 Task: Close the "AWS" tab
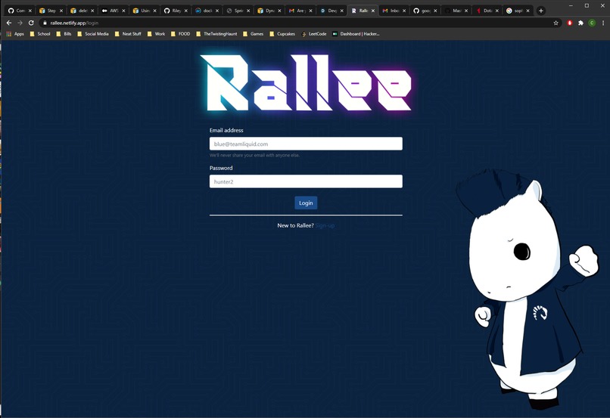[x=123, y=11]
